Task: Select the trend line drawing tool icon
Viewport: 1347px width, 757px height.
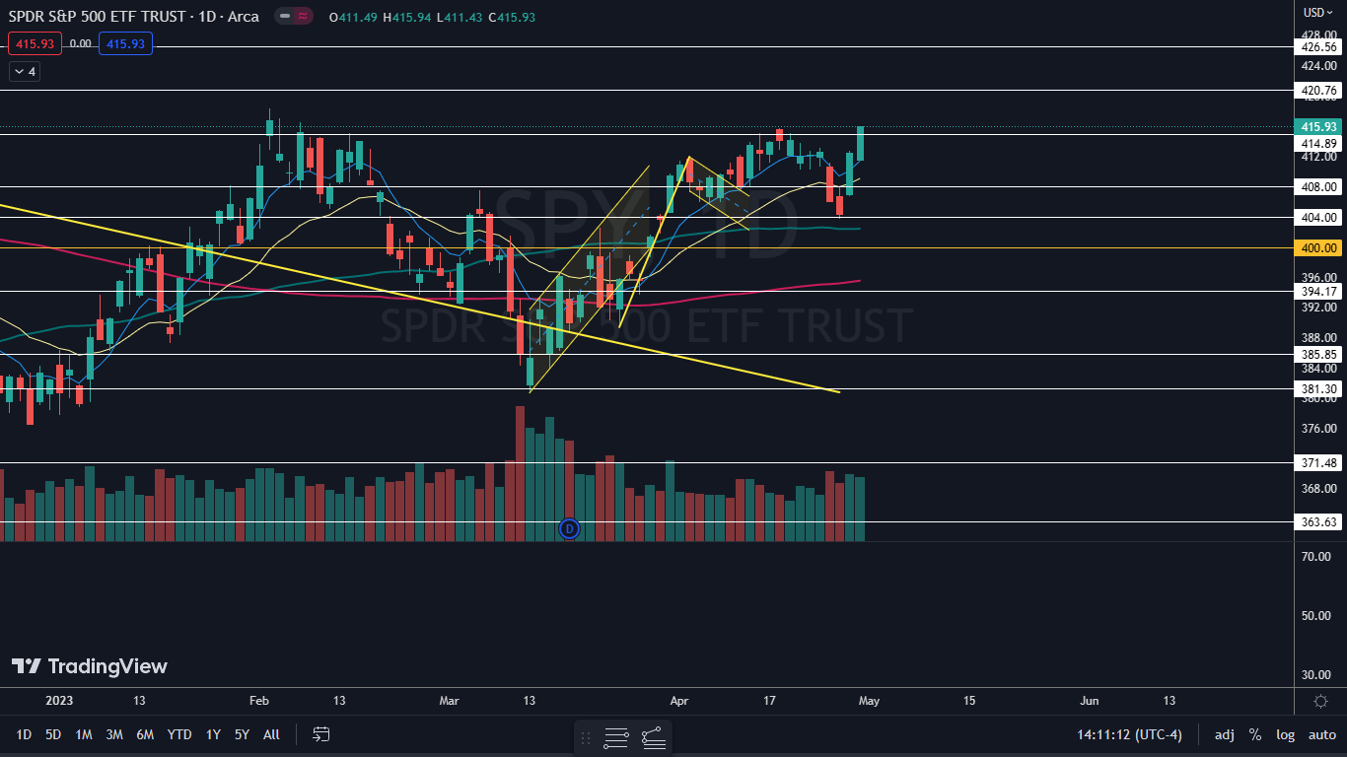Action: click(653, 736)
